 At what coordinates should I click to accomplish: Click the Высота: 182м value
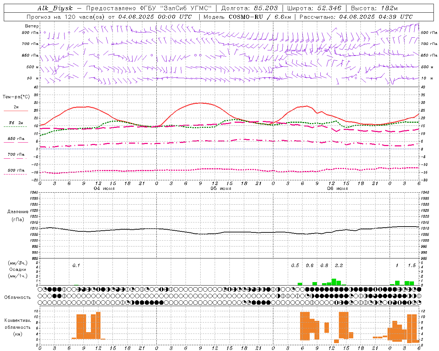pos(374,9)
